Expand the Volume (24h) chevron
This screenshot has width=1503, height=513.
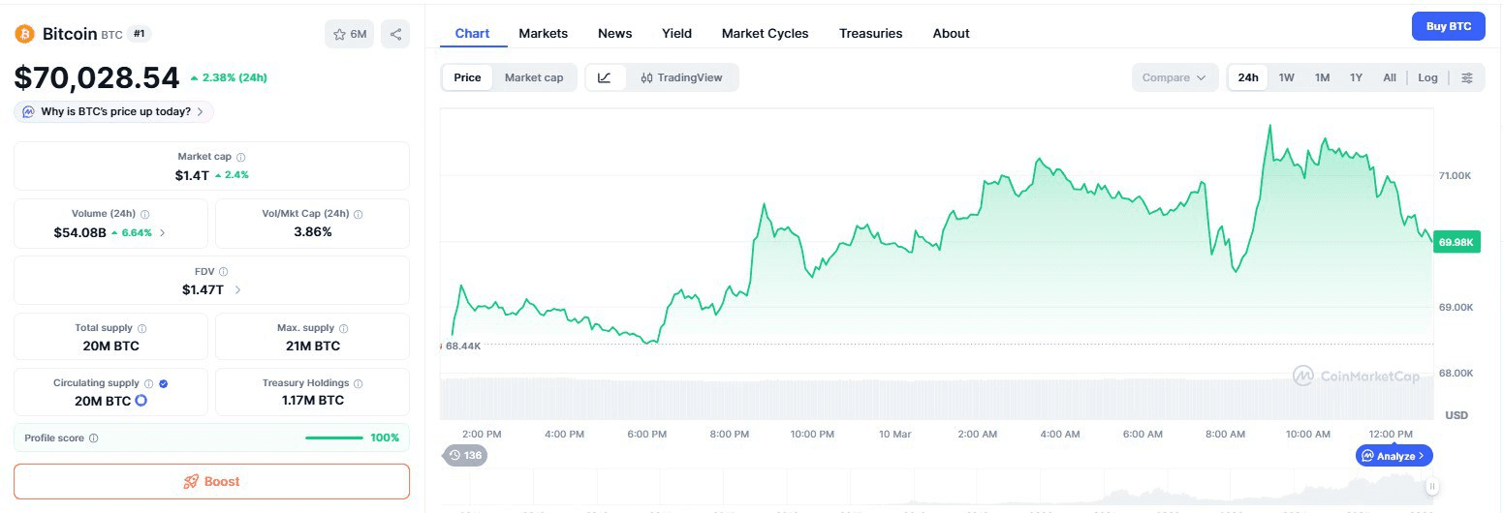click(163, 232)
